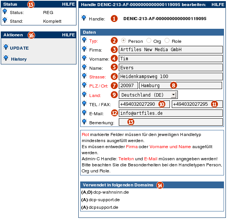Click the PLZ field showing 20097
This screenshot has width=227, height=219.
click(x=128, y=86)
